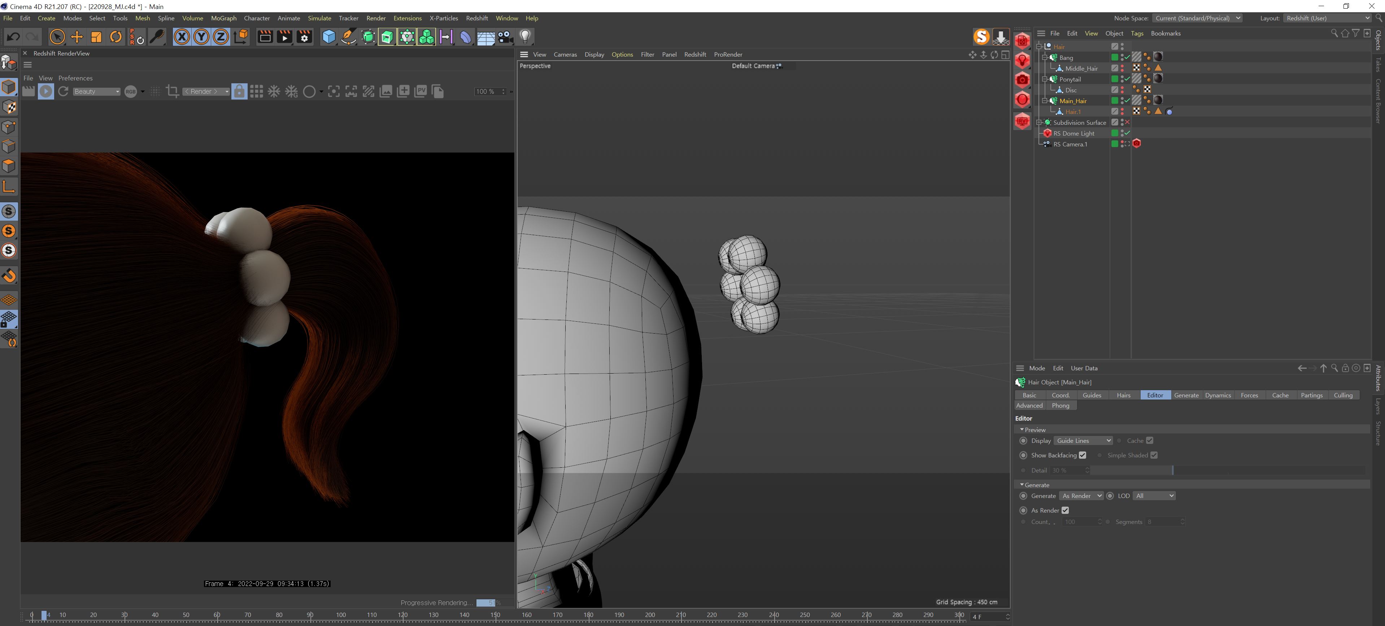The image size is (1385, 626).
Task: Open RenderView Preferences menu
Action: [75, 78]
